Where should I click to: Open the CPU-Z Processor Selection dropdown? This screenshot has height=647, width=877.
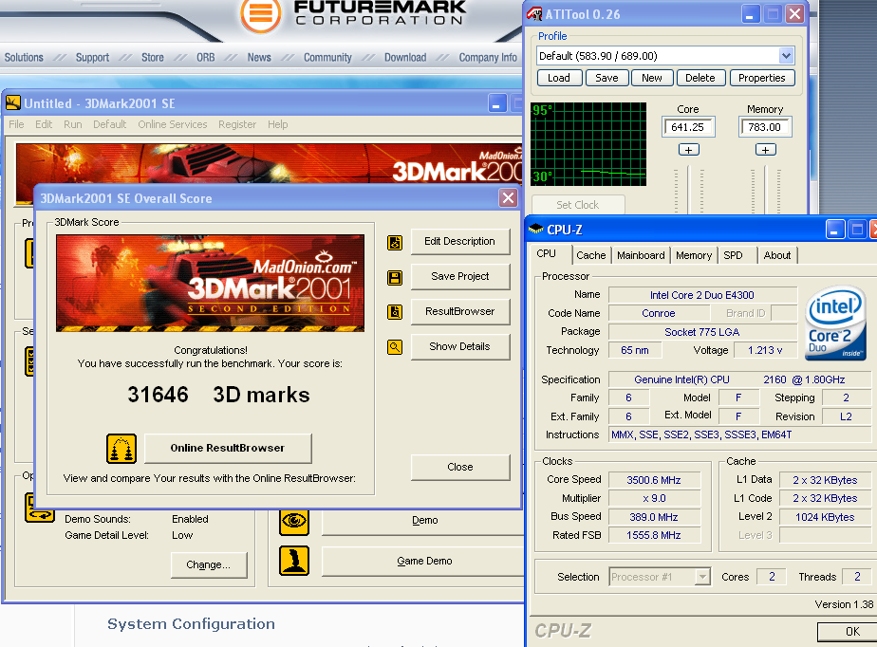702,577
